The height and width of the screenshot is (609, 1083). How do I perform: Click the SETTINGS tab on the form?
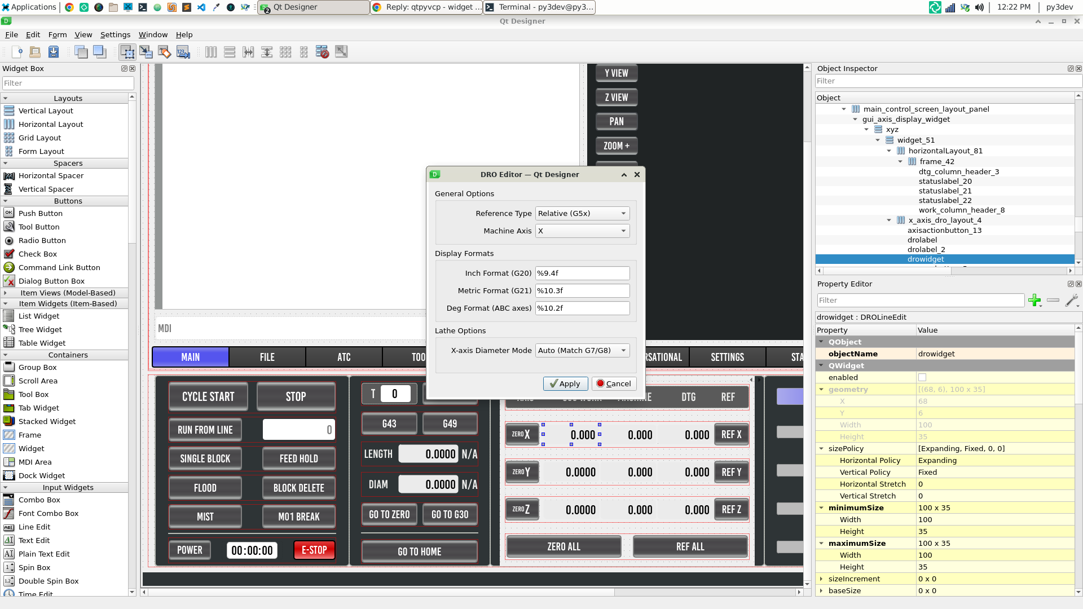pos(727,358)
